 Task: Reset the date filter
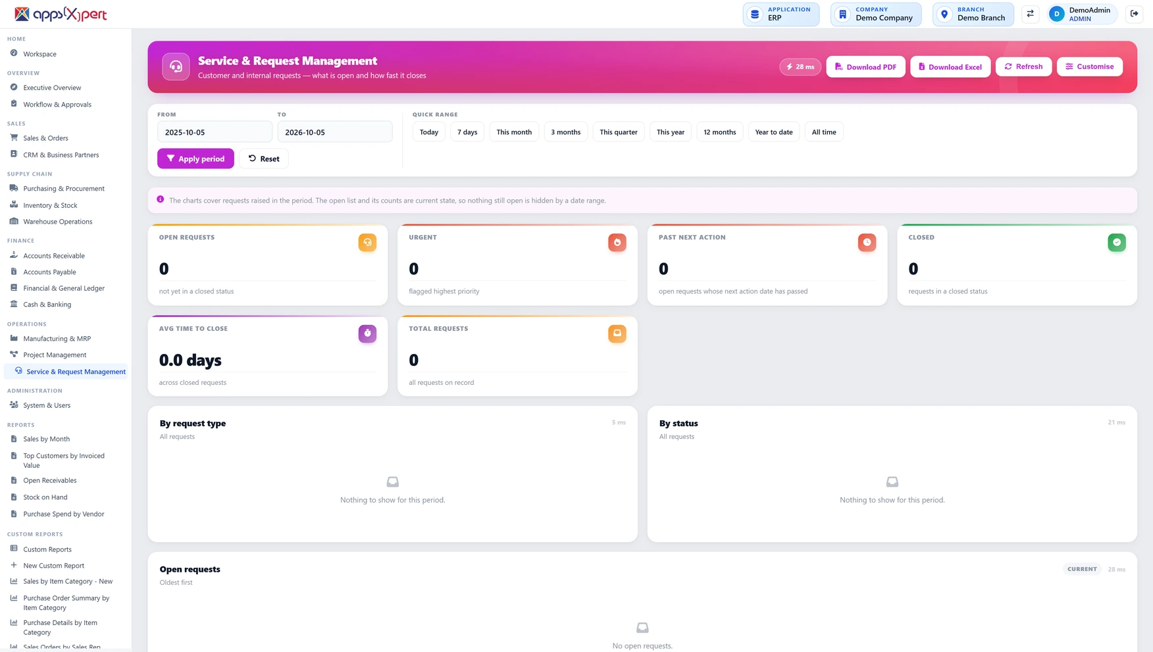264,159
